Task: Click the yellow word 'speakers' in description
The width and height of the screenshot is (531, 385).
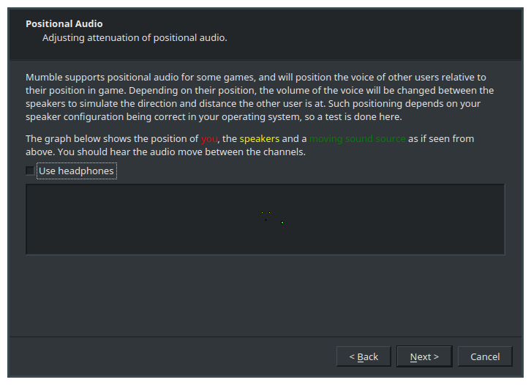Action: tap(260, 139)
